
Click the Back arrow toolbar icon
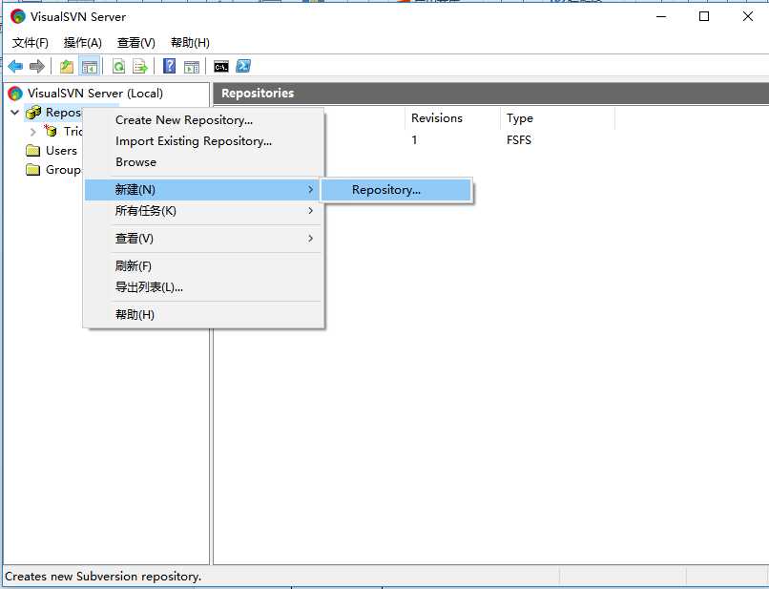[15, 66]
